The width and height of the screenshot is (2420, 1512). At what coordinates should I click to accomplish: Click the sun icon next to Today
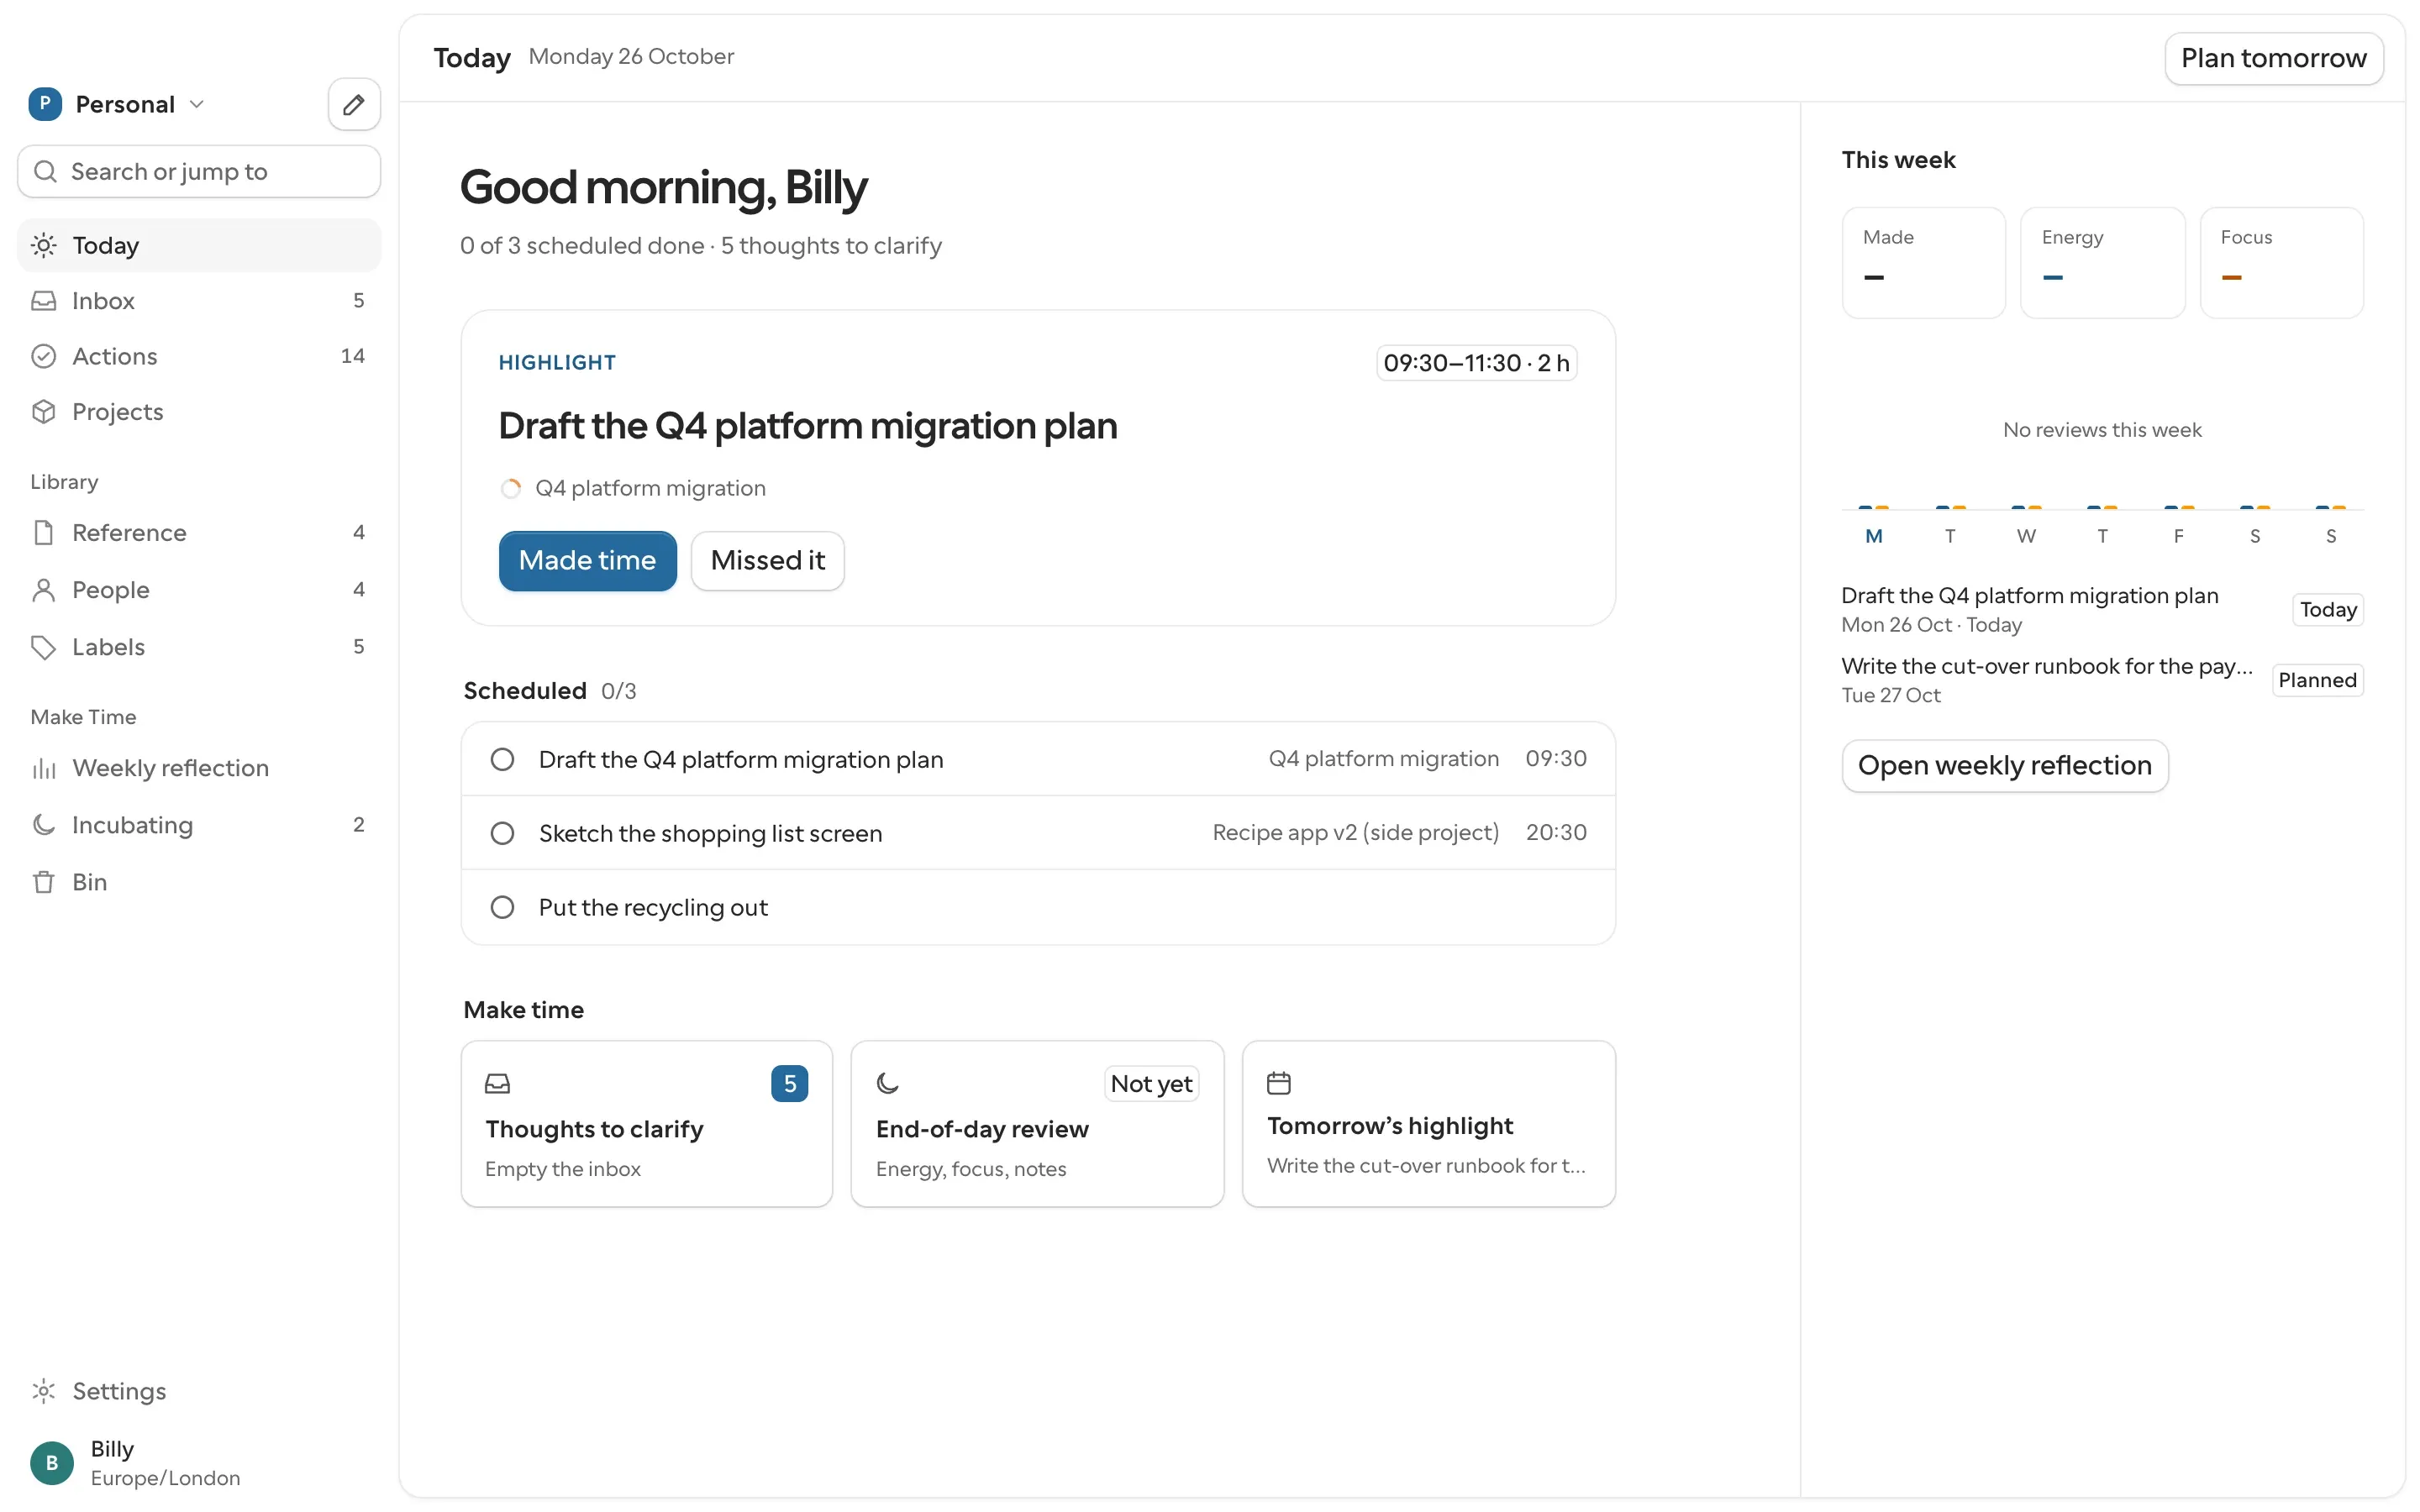click(x=44, y=245)
